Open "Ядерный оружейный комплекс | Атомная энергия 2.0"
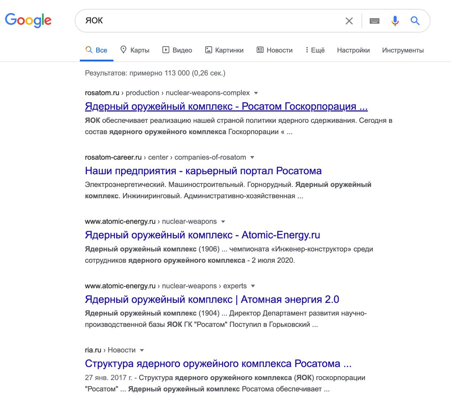Image resolution: width=451 pixels, height=402 pixels. pos(212,299)
